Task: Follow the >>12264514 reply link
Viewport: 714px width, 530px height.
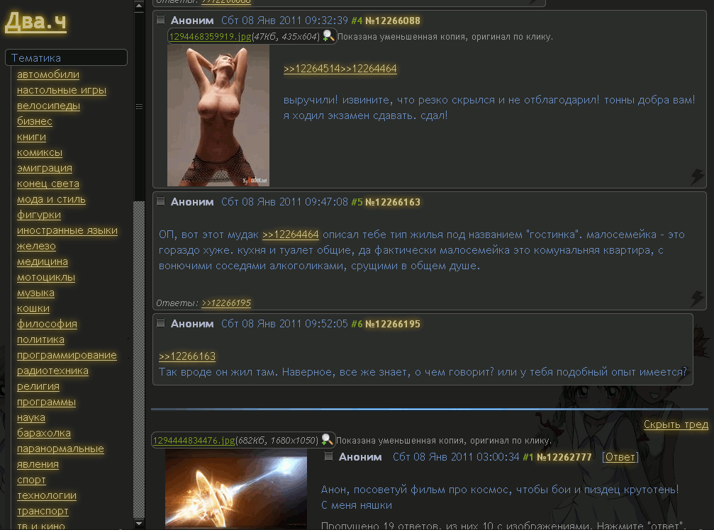Action: [x=312, y=69]
